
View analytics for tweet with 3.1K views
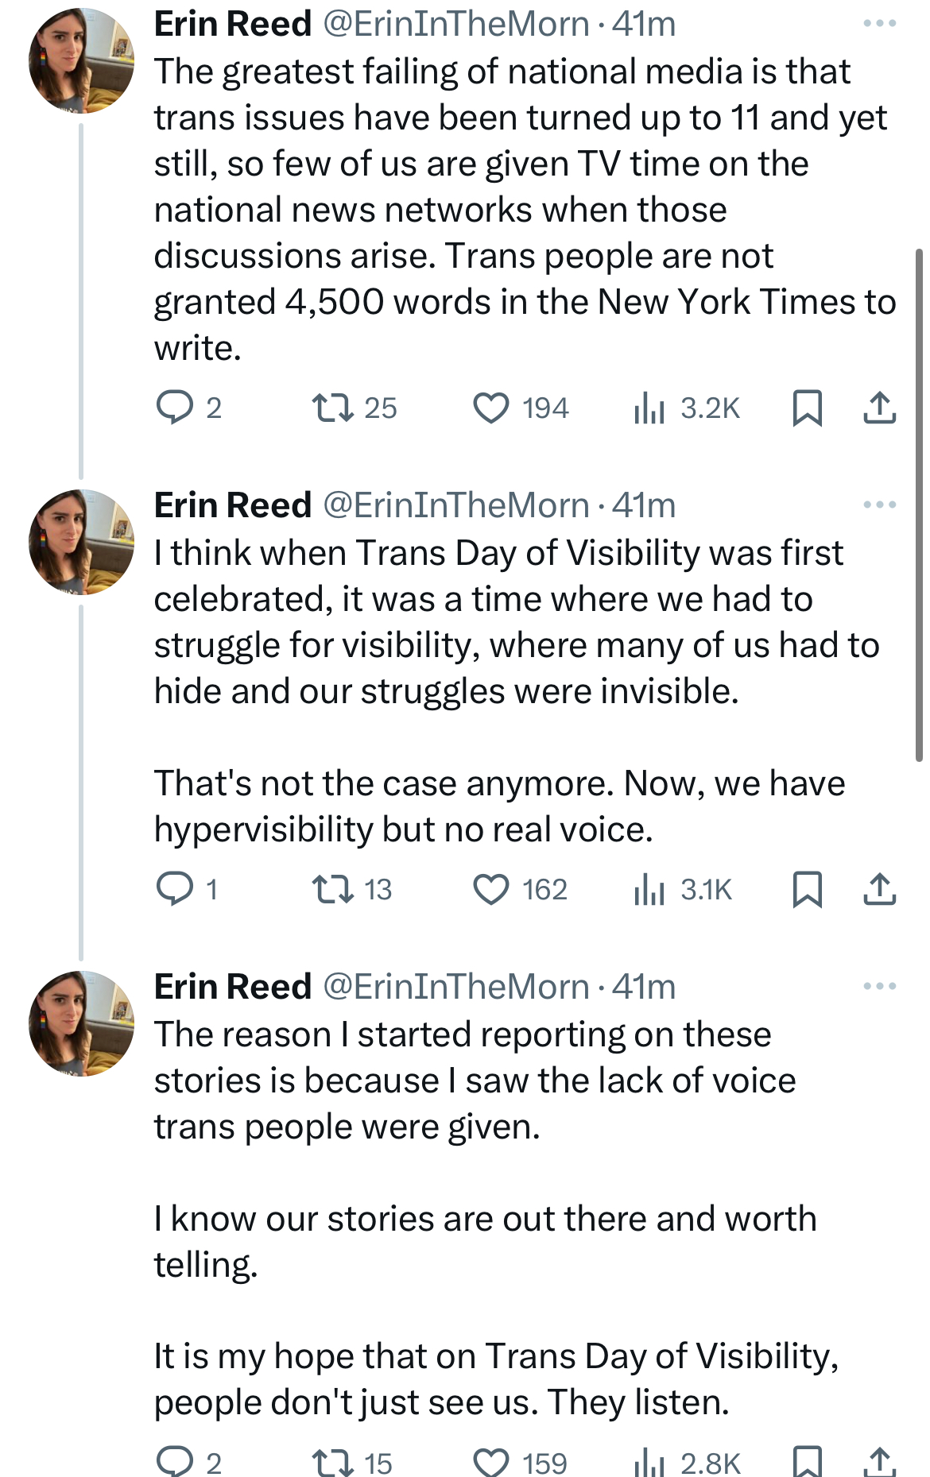(x=649, y=889)
